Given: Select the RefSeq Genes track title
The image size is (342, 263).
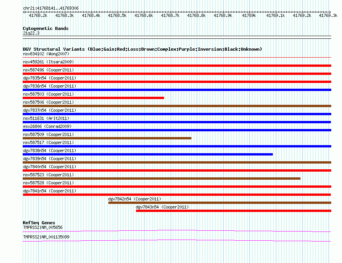Looking at the screenshot, I should pyautogui.click(x=39, y=223).
